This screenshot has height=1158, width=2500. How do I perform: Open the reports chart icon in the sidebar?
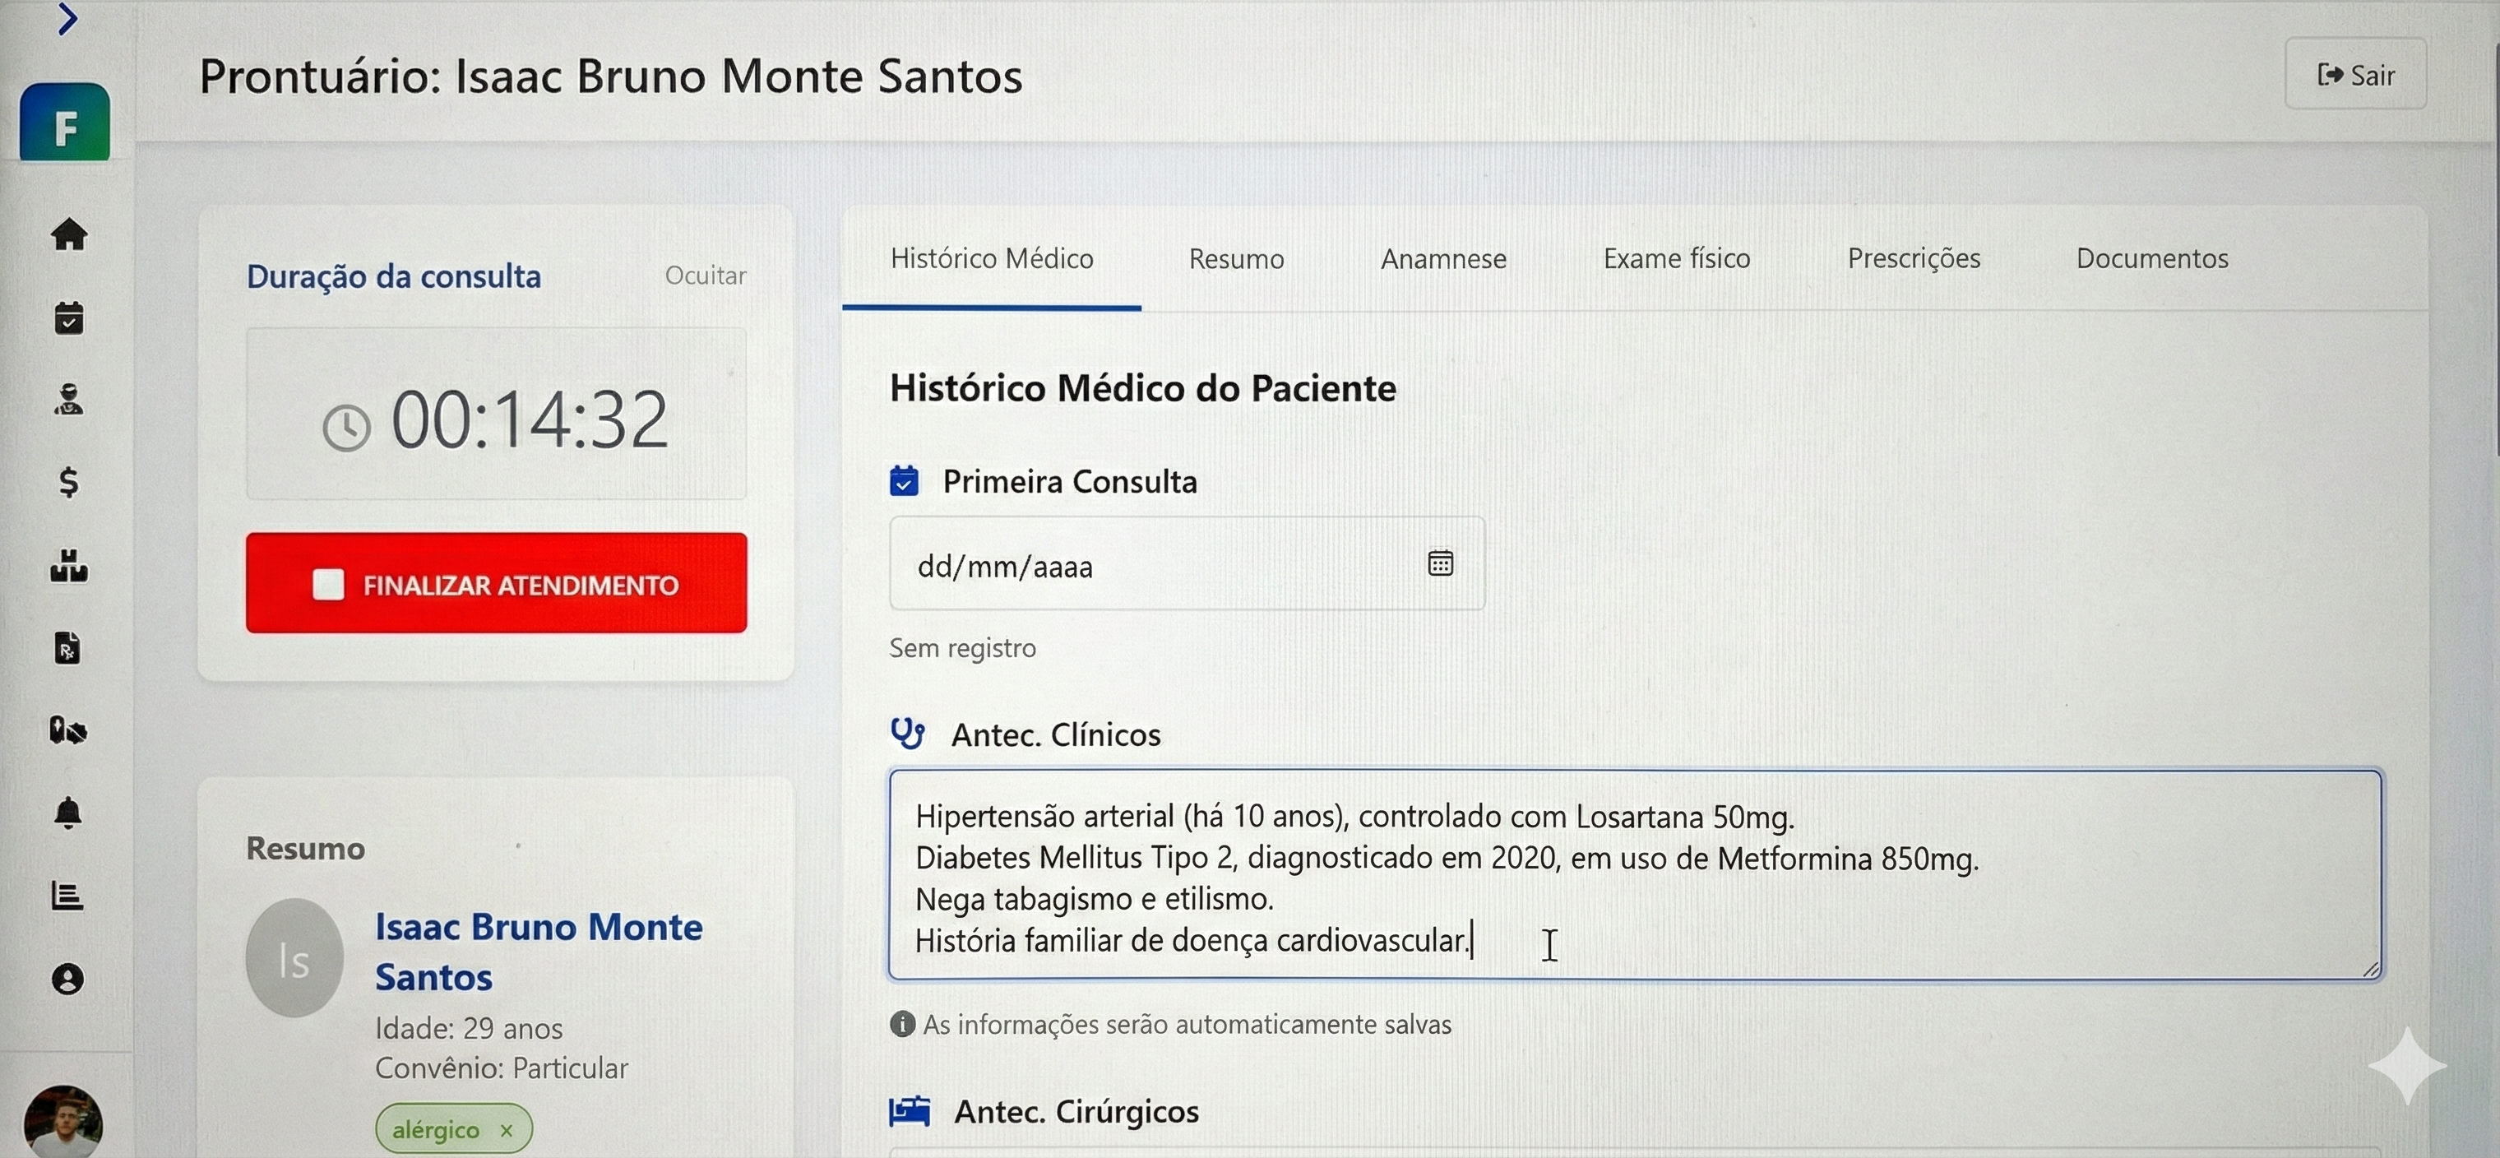pos(68,895)
